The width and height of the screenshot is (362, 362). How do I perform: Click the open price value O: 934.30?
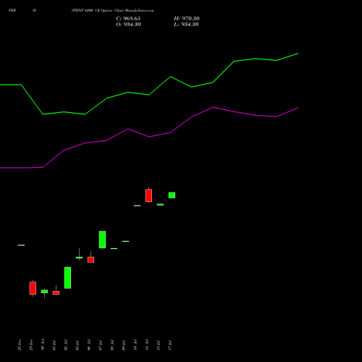coord(128,25)
